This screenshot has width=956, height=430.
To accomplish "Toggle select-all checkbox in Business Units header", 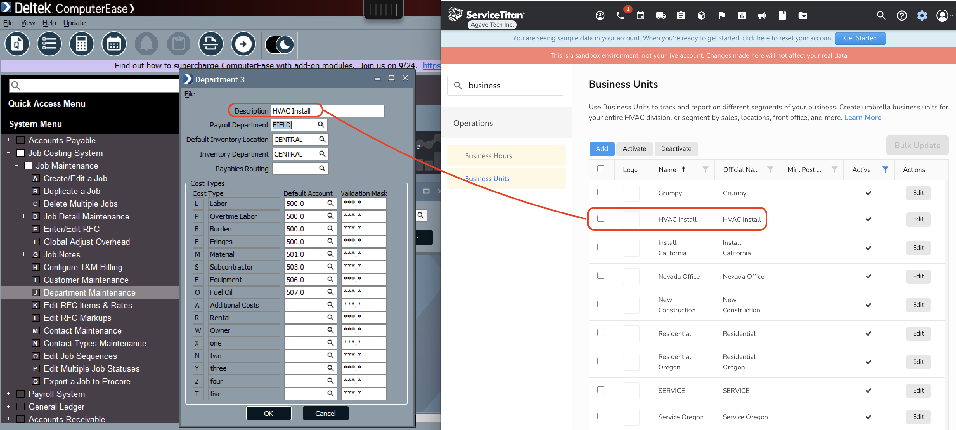I will pos(601,169).
